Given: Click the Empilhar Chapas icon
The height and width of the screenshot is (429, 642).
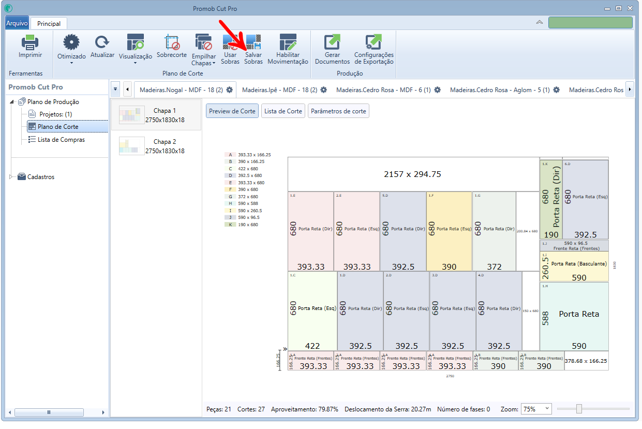Looking at the screenshot, I should point(203,42).
